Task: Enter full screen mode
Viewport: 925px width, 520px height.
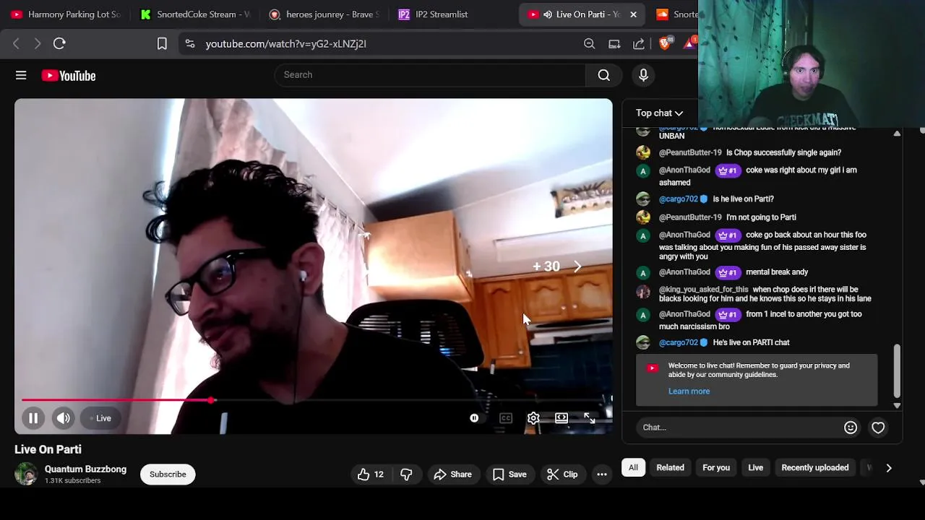Action: click(590, 418)
